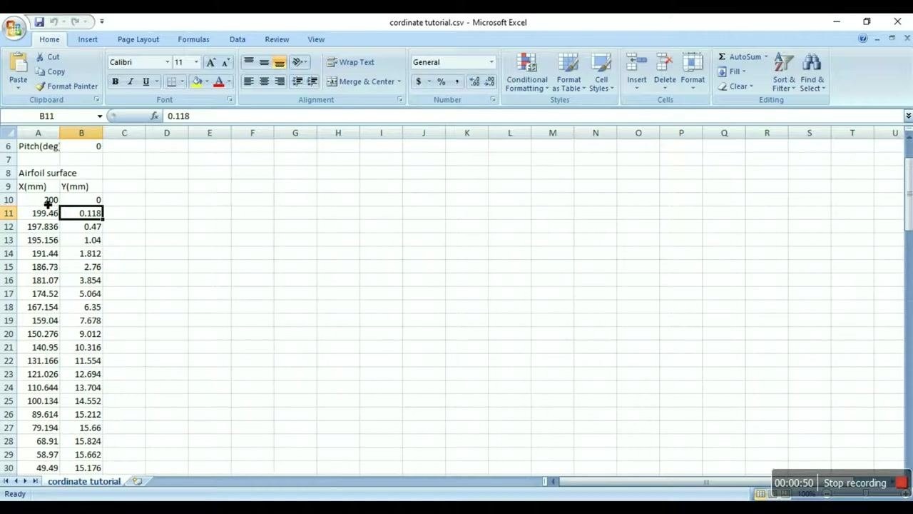This screenshot has height=514, width=913.
Task: Open the font name Calibri dropdown
Action: (168, 62)
